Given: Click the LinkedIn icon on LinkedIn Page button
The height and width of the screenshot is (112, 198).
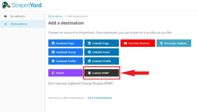Looking at the screenshot, I should [89, 43].
